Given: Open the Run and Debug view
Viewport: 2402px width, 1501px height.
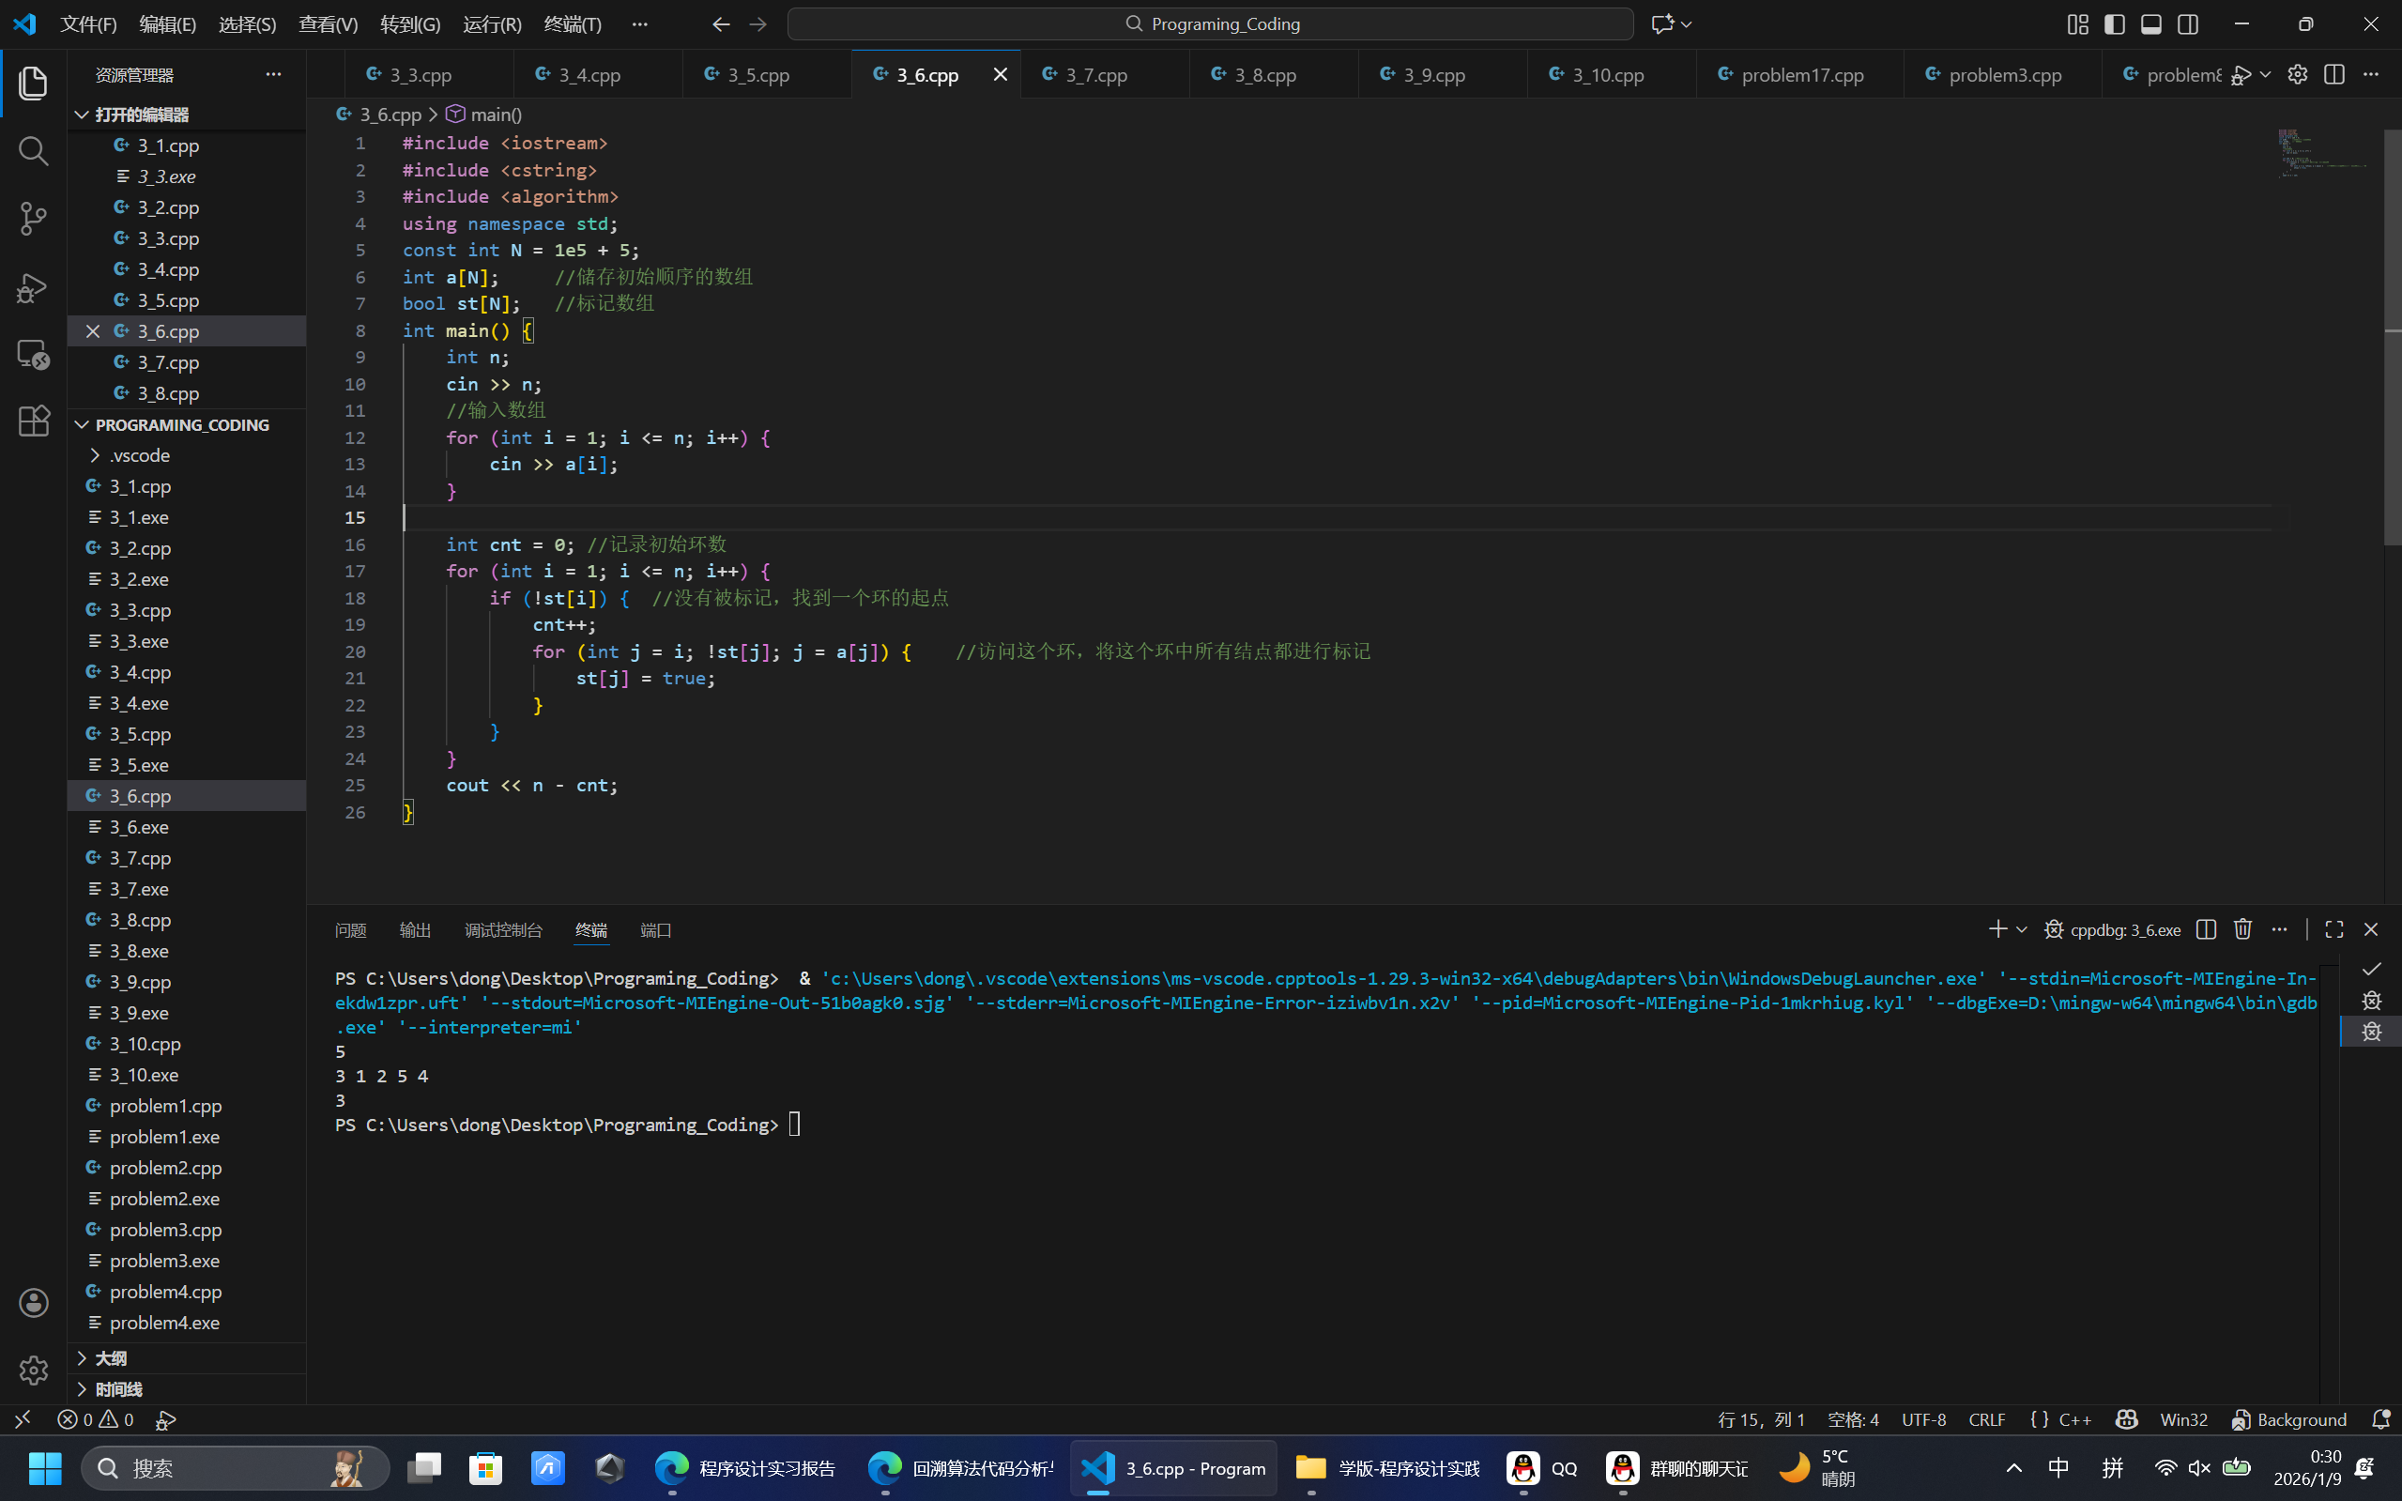Looking at the screenshot, I should [x=34, y=288].
